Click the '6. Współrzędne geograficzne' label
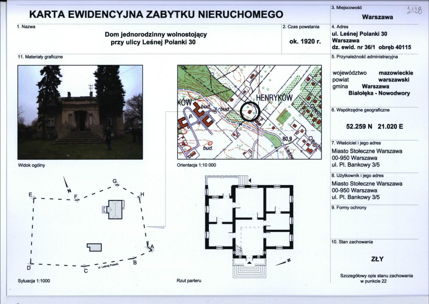Image resolution: width=429 pixels, height=304 pixels. tap(360, 110)
